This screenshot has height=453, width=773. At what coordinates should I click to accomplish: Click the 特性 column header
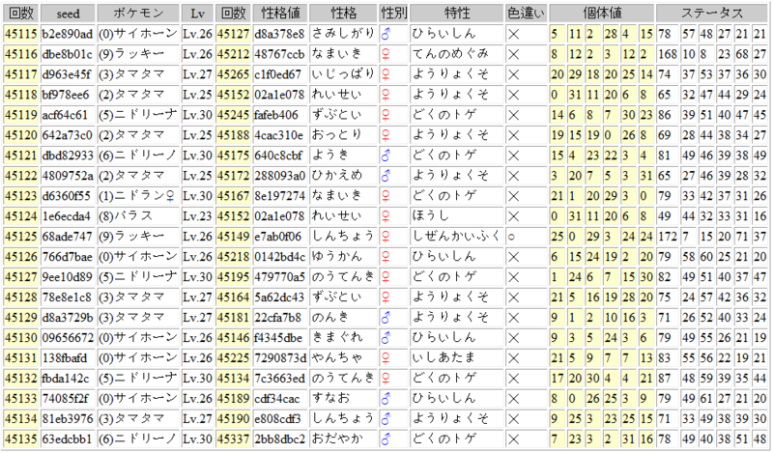[x=457, y=14]
